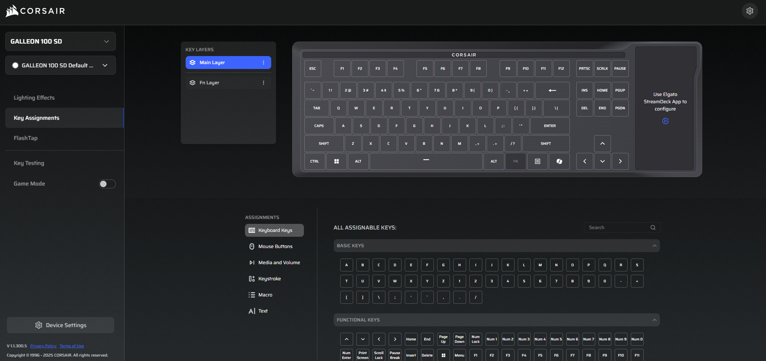Select Mouse Buttons assignment category
The image size is (766, 361).
click(274, 246)
